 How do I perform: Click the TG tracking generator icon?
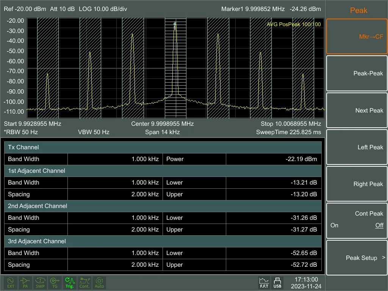[x=55, y=283]
